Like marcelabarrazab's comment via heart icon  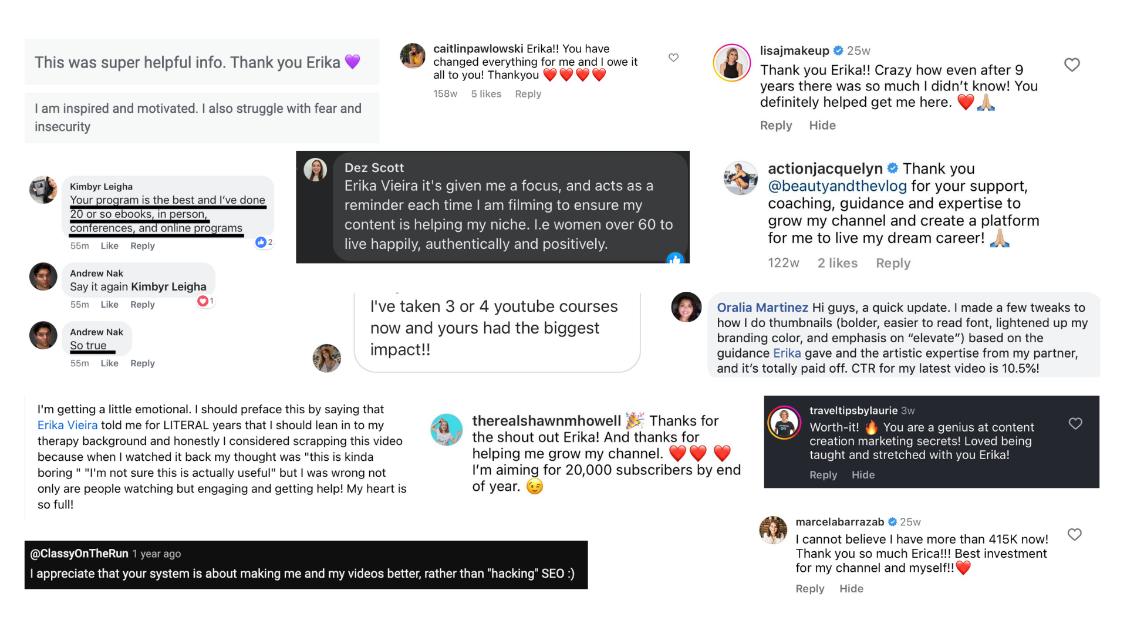pyautogui.click(x=1074, y=535)
